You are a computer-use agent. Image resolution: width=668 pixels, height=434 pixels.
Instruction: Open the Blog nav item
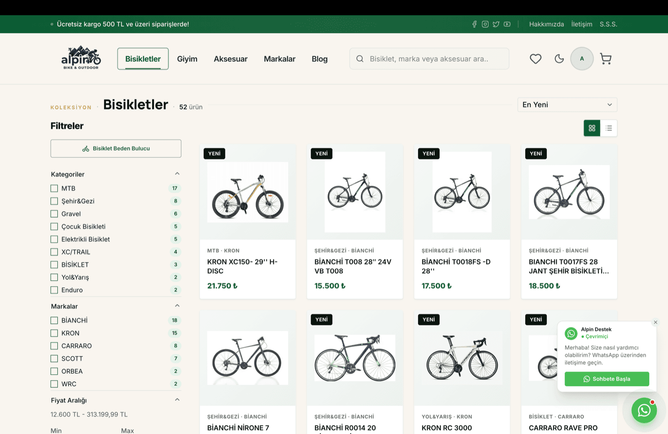point(320,59)
